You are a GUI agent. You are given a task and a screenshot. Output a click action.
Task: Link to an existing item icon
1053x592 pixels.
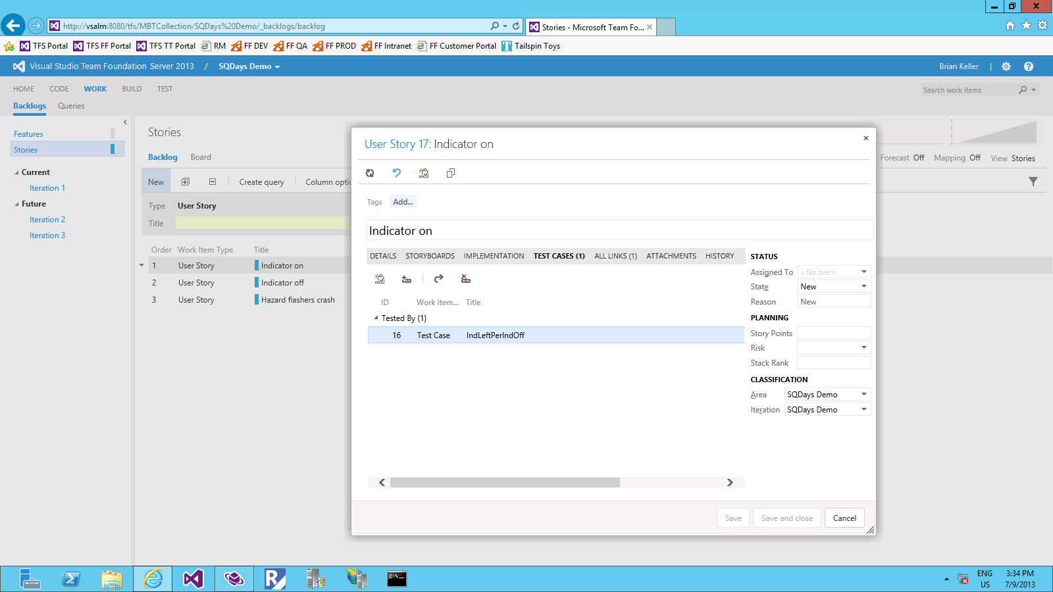point(407,279)
